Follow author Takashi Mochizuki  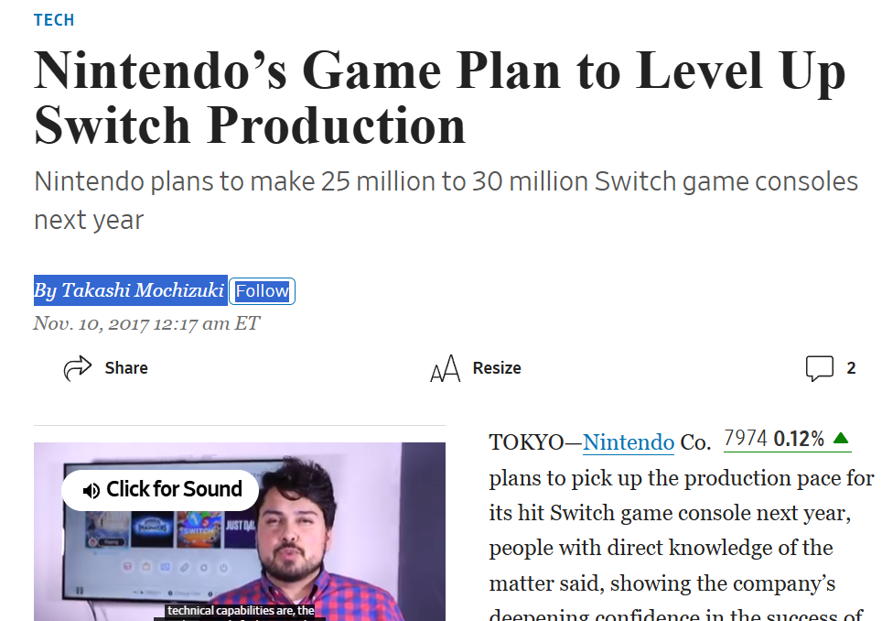pyautogui.click(x=263, y=291)
